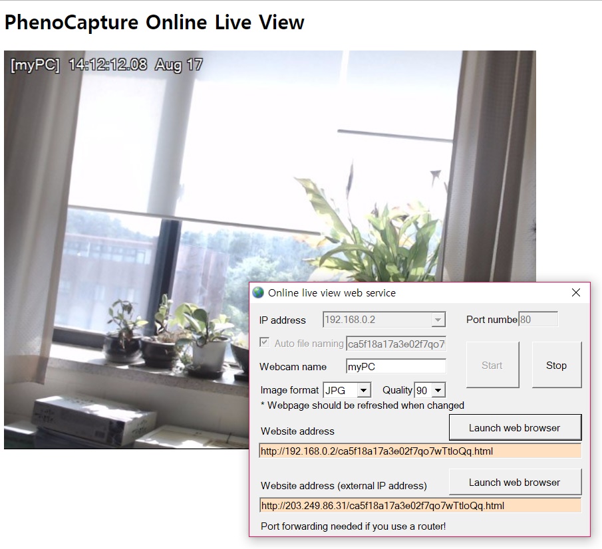Click the timestamp overlay on the webcam image
The width and height of the screenshot is (602, 549).
tap(106, 65)
